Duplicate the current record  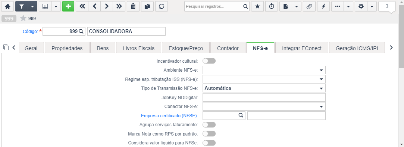point(147,6)
